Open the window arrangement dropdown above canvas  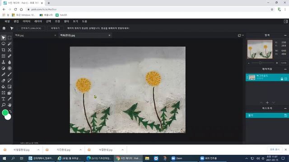(x=241, y=35)
